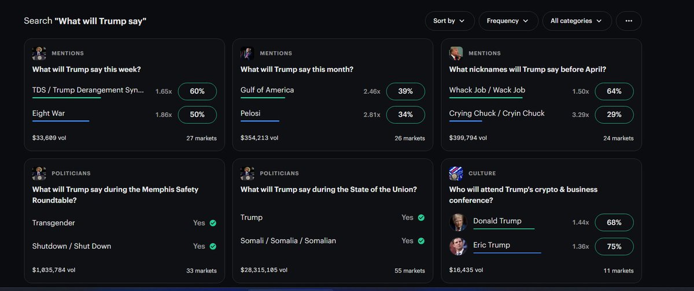Click the 50% button for Eight War
The image size is (694, 291).
[197, 115]
